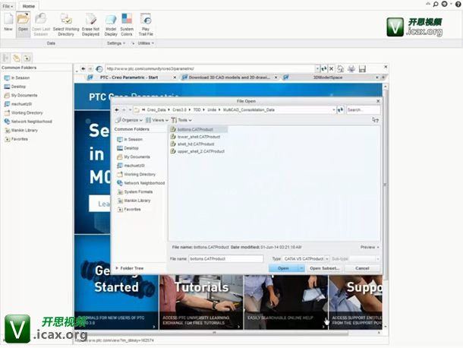
Task: Expand the Utilities group dropdown
Action: tap(146, 43)
